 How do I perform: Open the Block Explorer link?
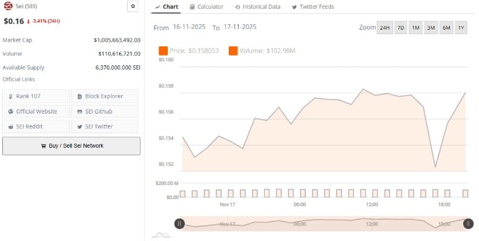(x=105, y=96)
